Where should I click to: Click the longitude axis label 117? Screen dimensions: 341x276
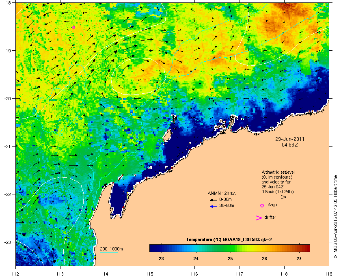tap(239, 274)
